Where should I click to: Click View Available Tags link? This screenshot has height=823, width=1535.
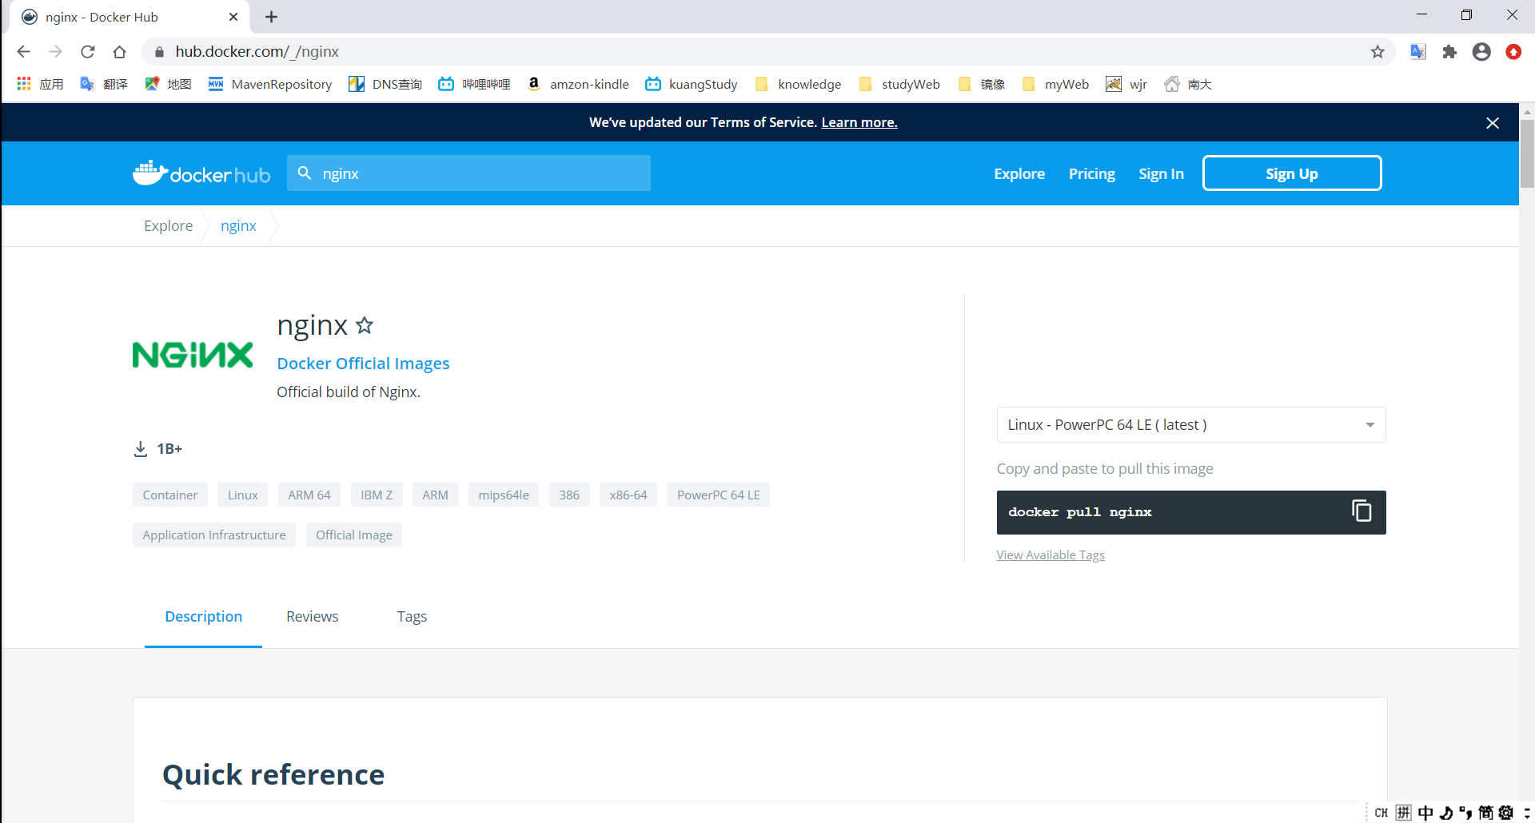pos(1051,555)
